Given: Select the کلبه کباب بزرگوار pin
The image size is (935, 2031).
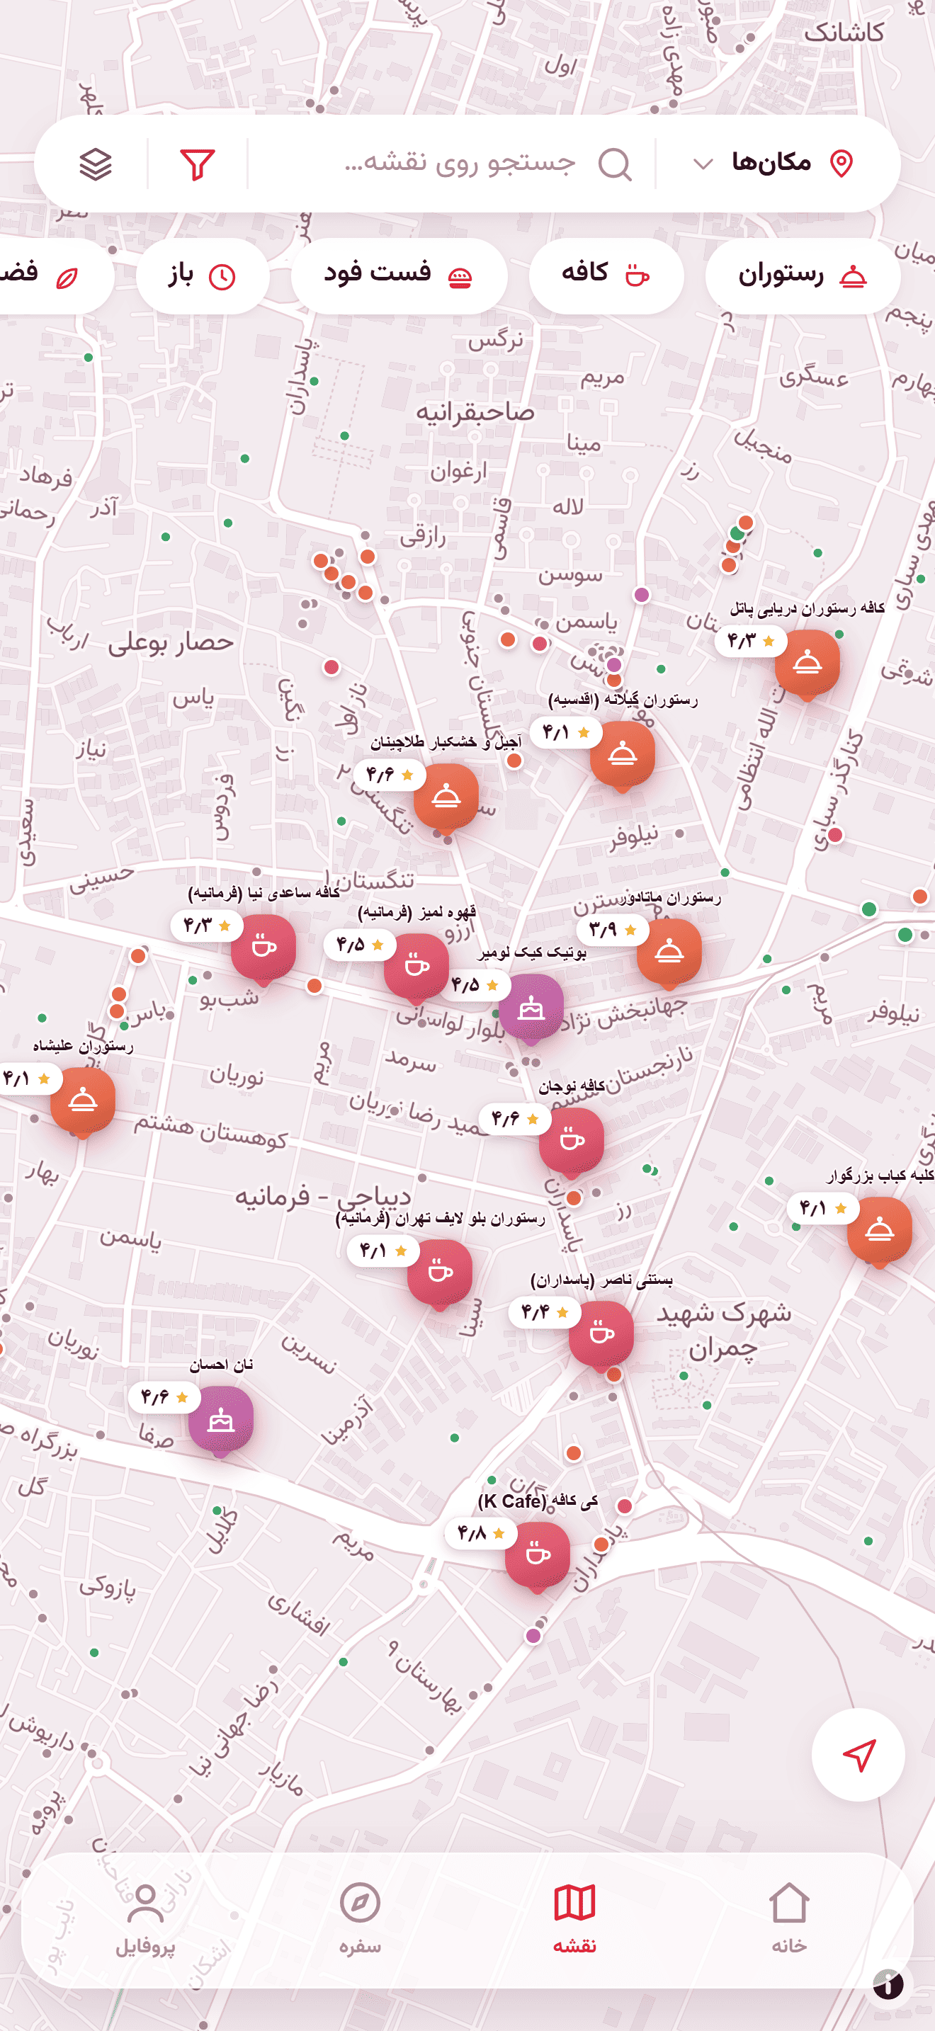Looking at the screenshot, I should (x=879, y=1231).
